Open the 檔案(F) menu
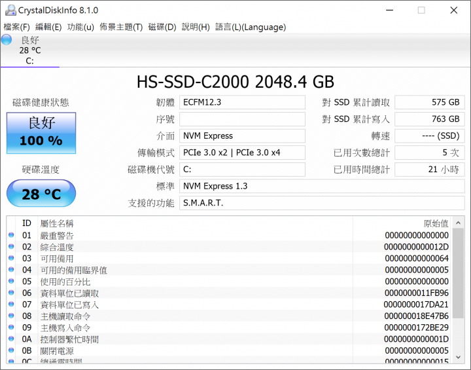 pos(16,27)
